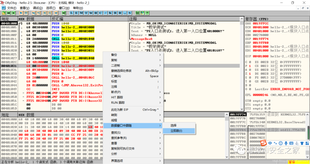Open Handles window with H button
The width and height of the screenshot is (310, 164).
coord(96,13)
